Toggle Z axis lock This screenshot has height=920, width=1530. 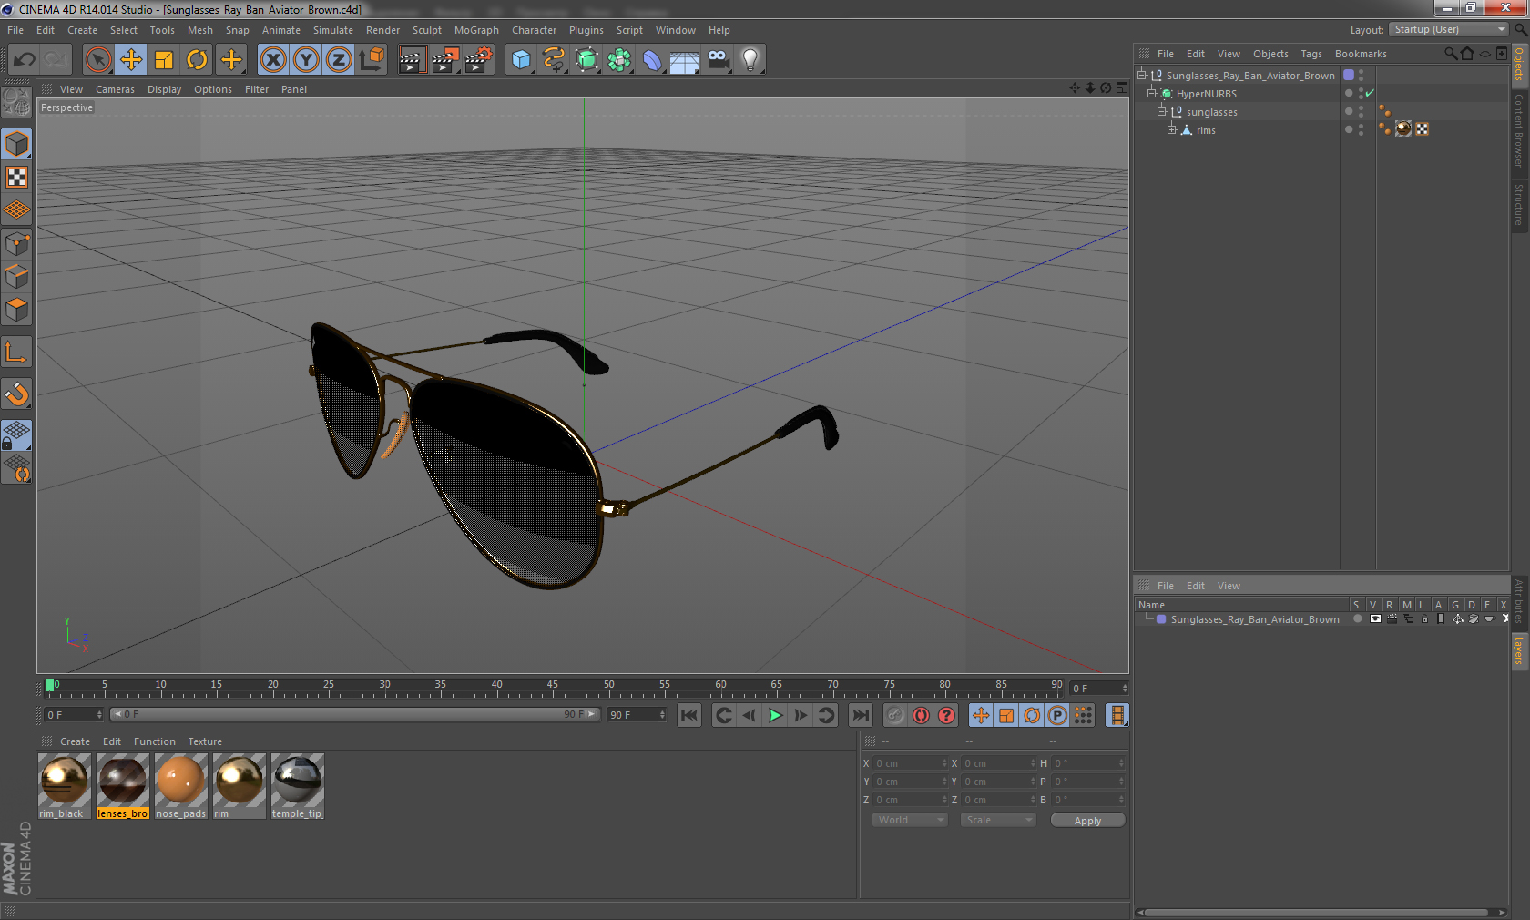tap(339, 60)
